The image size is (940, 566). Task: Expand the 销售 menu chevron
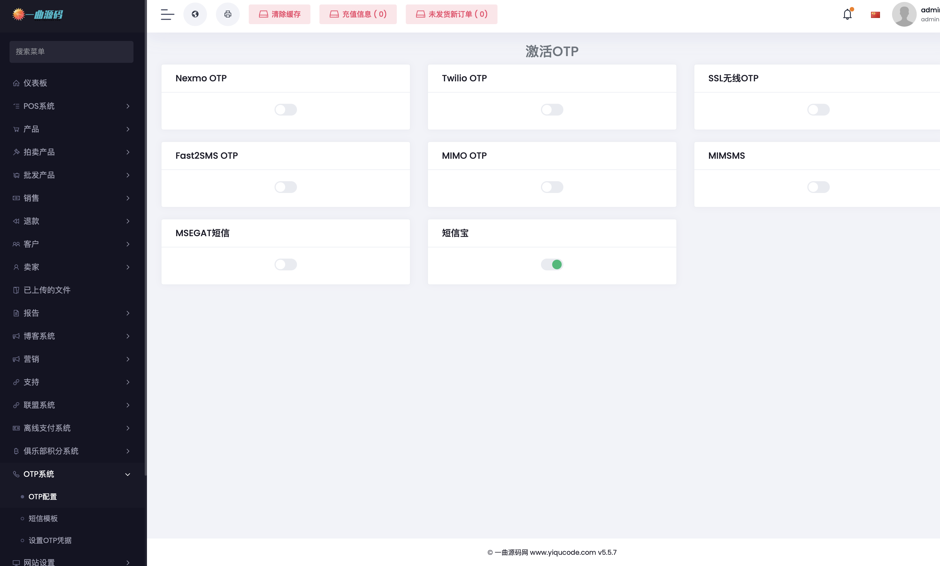click(x=128, y=198)
